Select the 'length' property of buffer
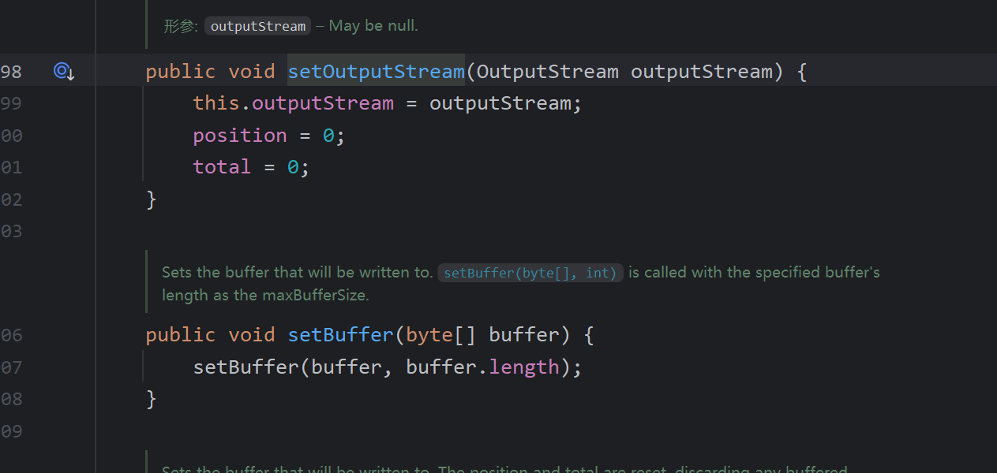Viewport: 997px width, 473px height. (523, 367)
